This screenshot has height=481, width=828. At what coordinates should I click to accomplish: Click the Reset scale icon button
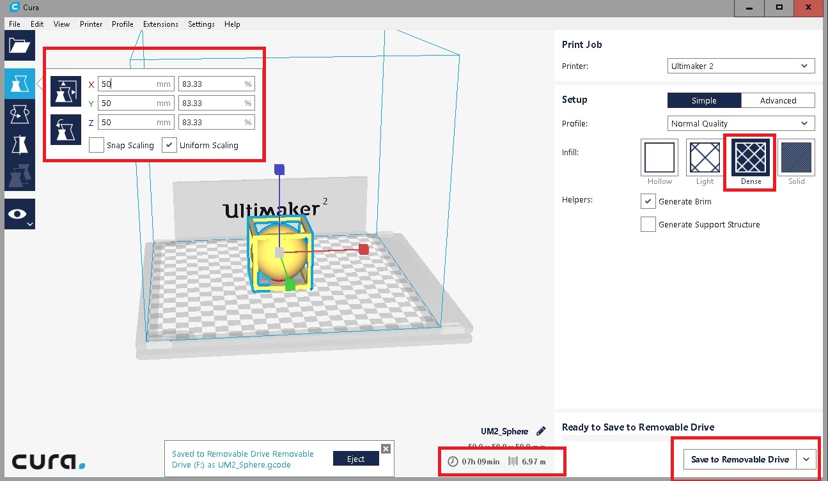point(66,130)
